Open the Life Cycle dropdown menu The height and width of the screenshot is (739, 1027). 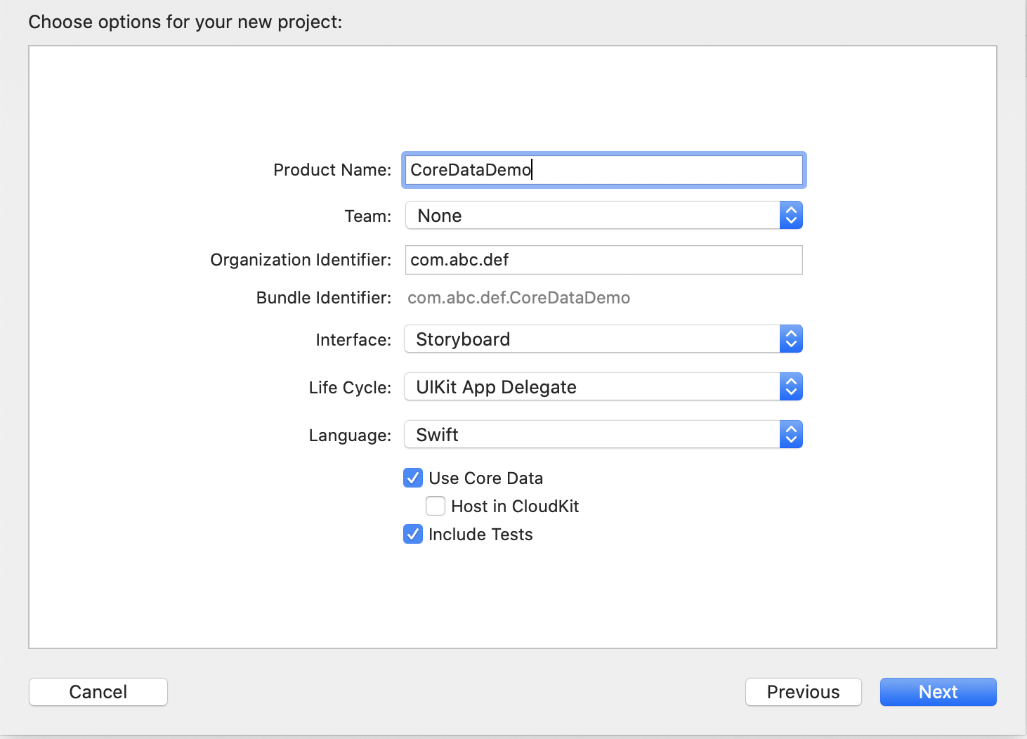(x=591, y=387)
